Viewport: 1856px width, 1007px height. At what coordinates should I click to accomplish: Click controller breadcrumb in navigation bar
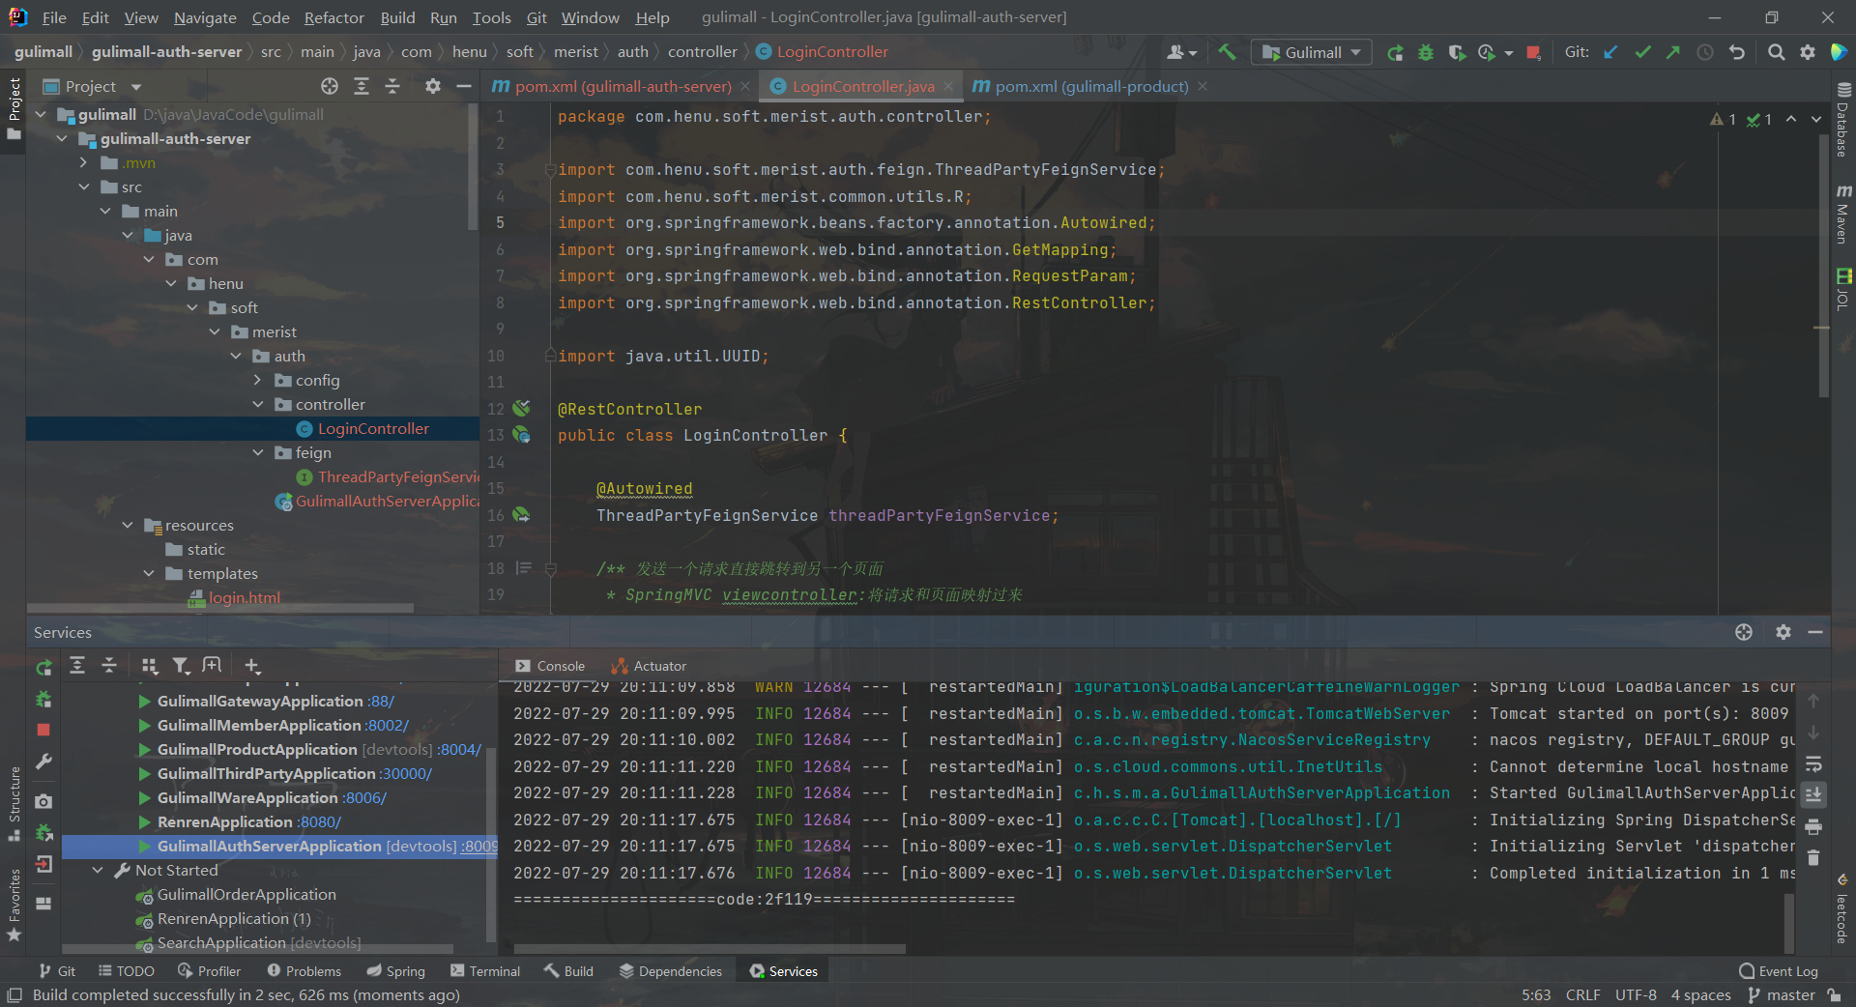pos(703,52)
